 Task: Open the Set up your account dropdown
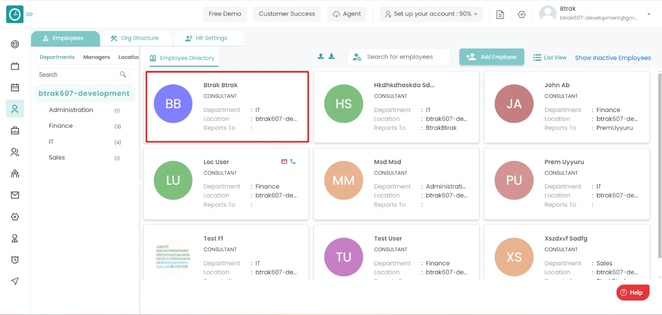point(431,14)
